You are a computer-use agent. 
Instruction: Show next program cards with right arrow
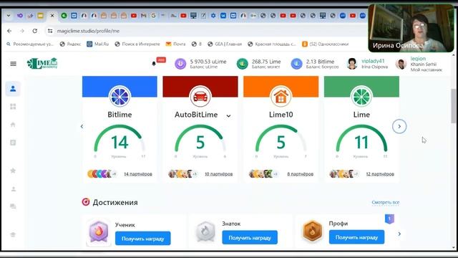point(399,126)
